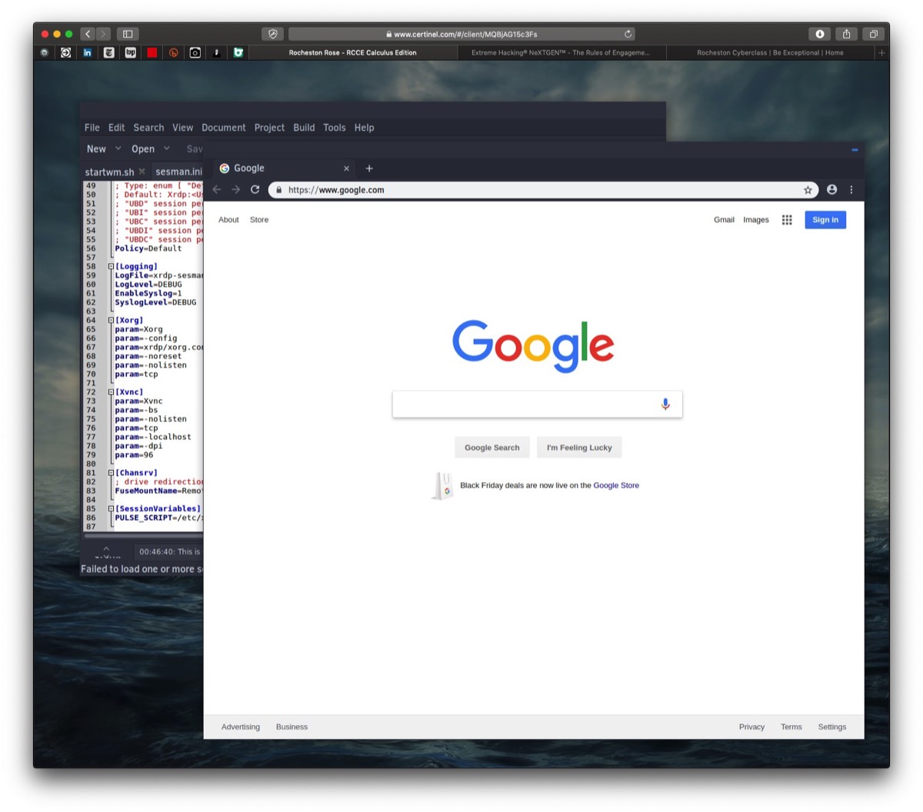The image size is (923, 812).
Task: Reload the Google page in Chrome
Action: (255, 190)
